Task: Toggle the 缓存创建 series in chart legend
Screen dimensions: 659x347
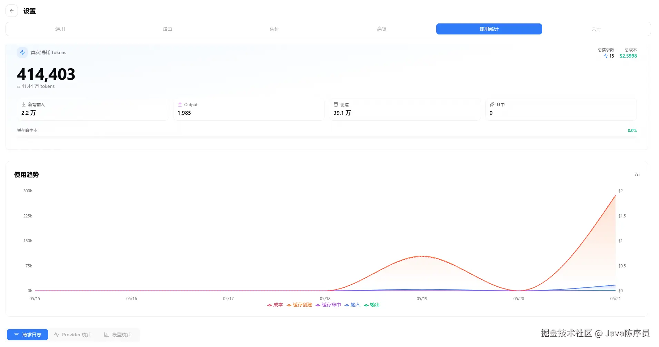Action: pos(299,305)
